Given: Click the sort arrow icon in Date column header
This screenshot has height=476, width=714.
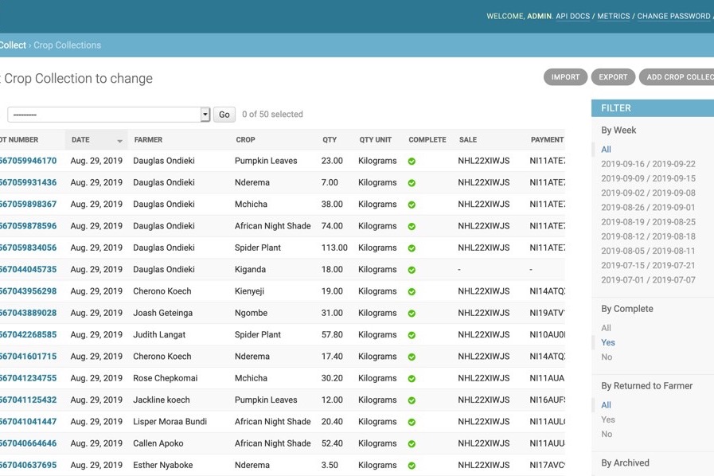Looking at the screenshot, I should tap(119, 141).
